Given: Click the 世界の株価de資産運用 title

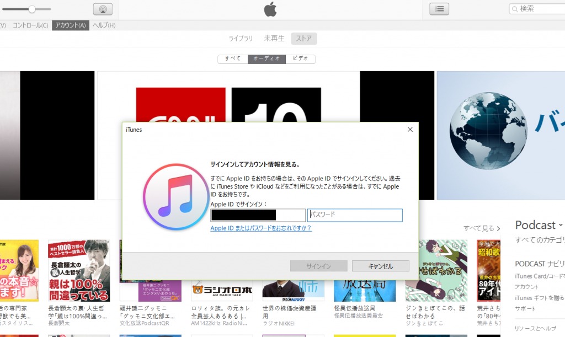Looking at the screenshot, I should [x=289, y=312].
